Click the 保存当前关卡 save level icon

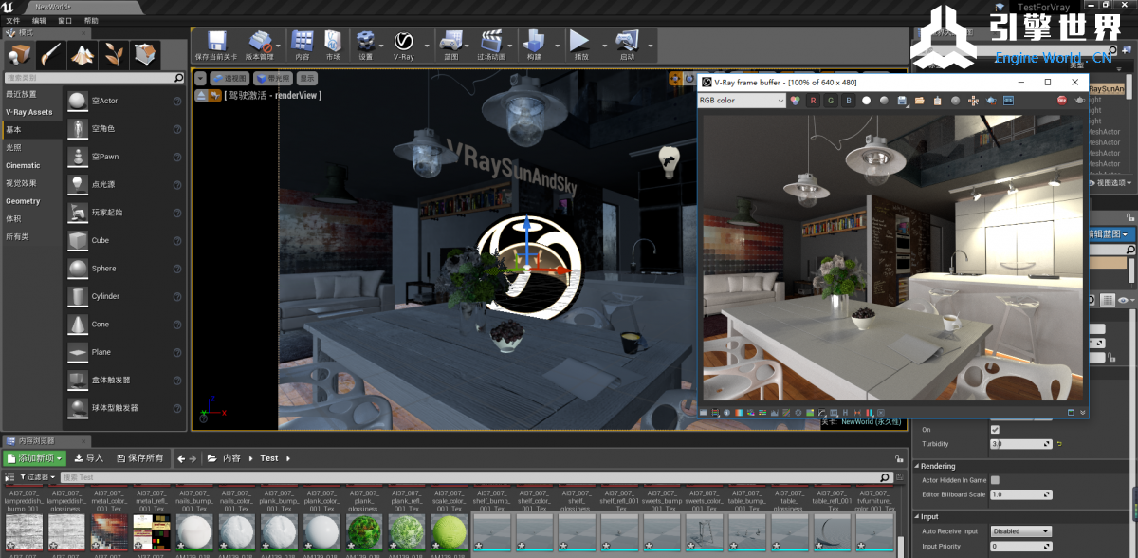pyautogui.click(x=216, y=41)
